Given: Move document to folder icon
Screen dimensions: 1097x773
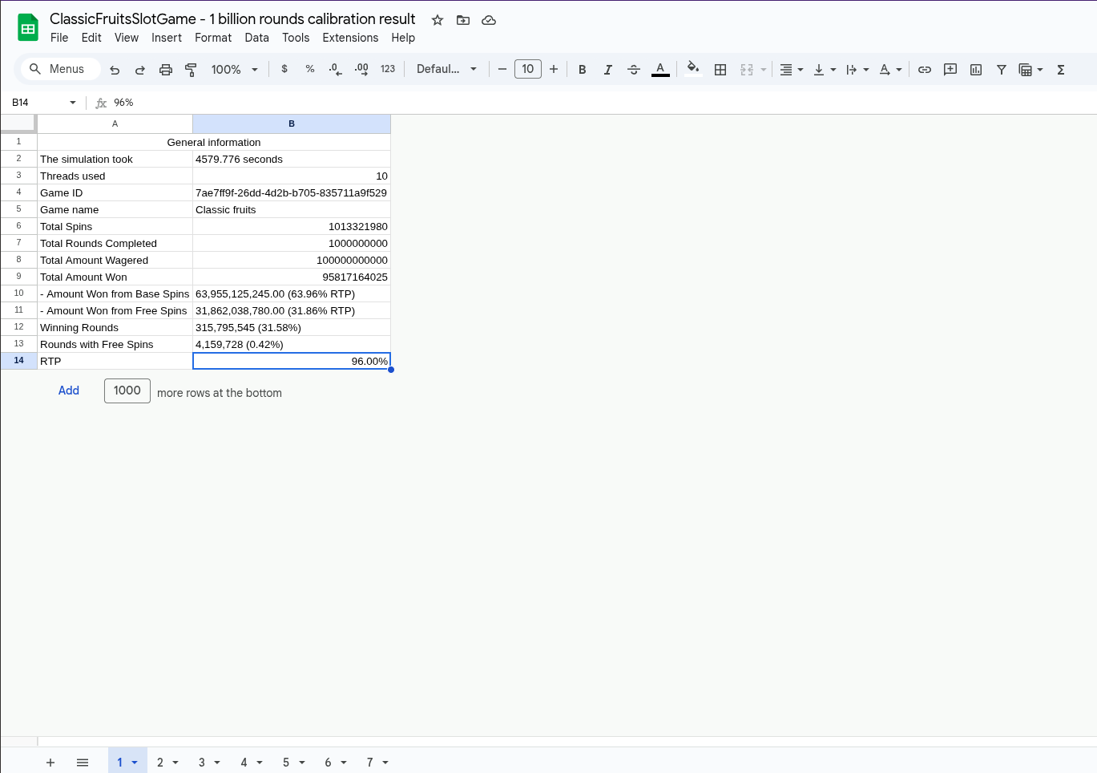Looking at the screenshot, I should click(x=463, y=20).
